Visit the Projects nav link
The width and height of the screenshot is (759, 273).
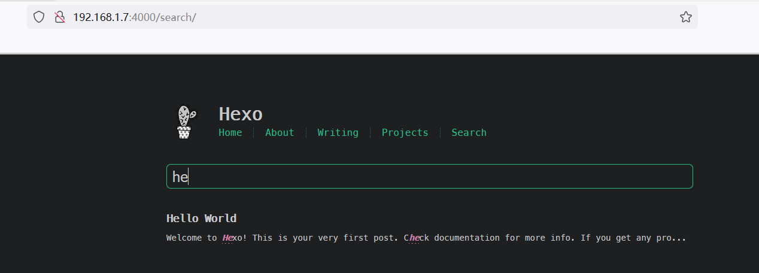[x=405, y=133]
